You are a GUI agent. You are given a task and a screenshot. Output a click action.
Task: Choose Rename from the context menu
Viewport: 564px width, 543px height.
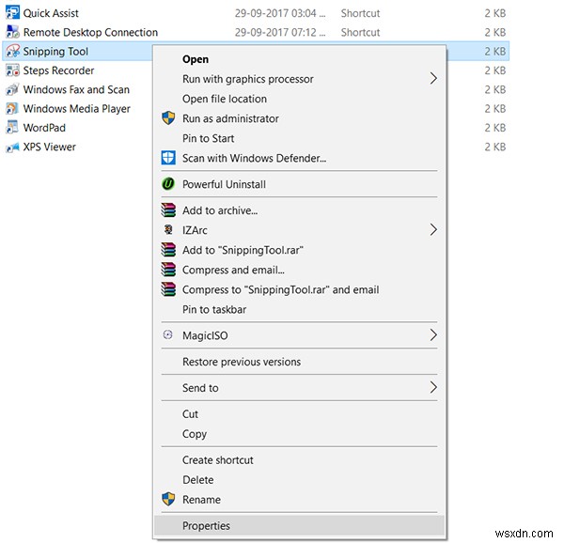pyautogui.click(x=299, y=500)
